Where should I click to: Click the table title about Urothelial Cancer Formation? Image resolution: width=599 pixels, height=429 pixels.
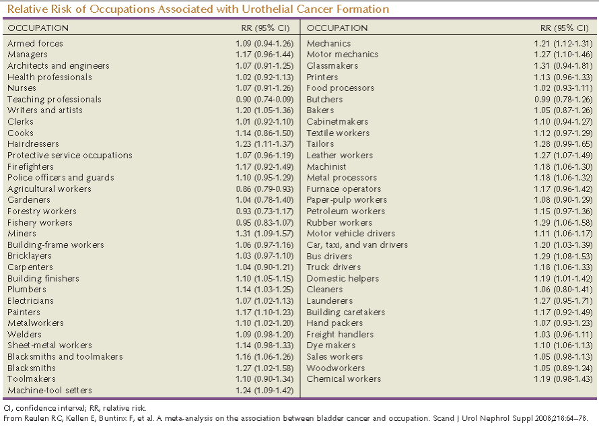point(198,9)
